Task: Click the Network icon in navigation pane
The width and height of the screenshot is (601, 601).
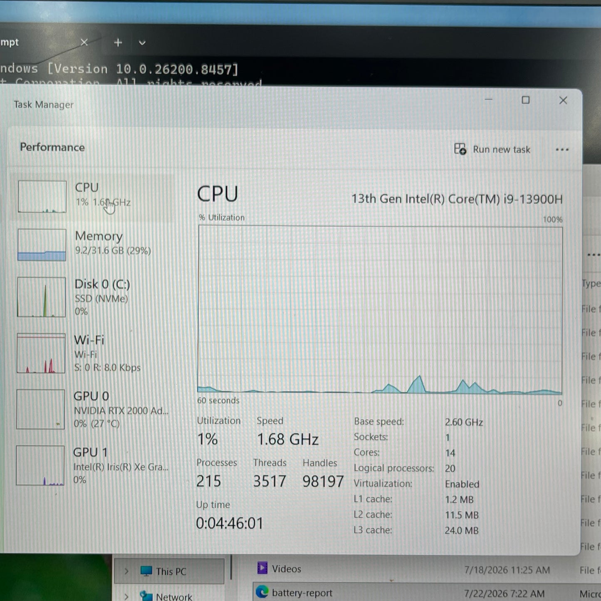Action: tap(146, 596)
